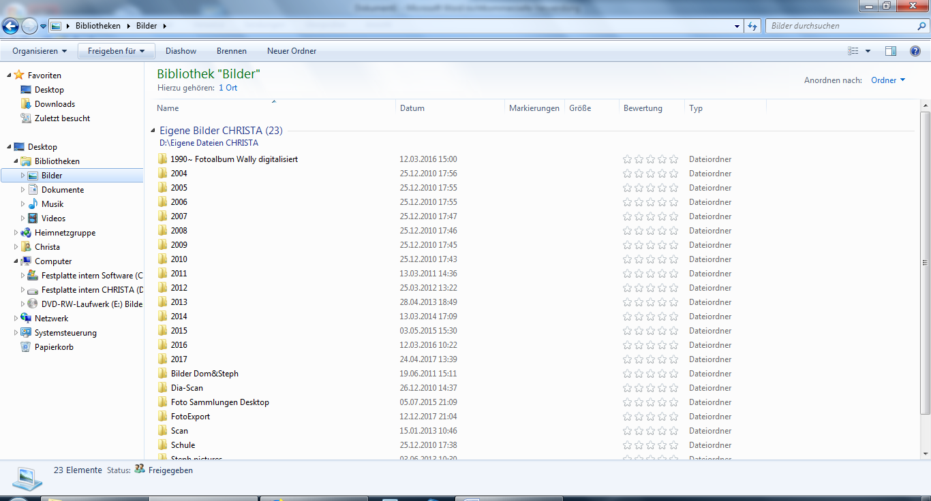Toggle the preview pane icon
The image size is (931, 501).
pos(890,51)
